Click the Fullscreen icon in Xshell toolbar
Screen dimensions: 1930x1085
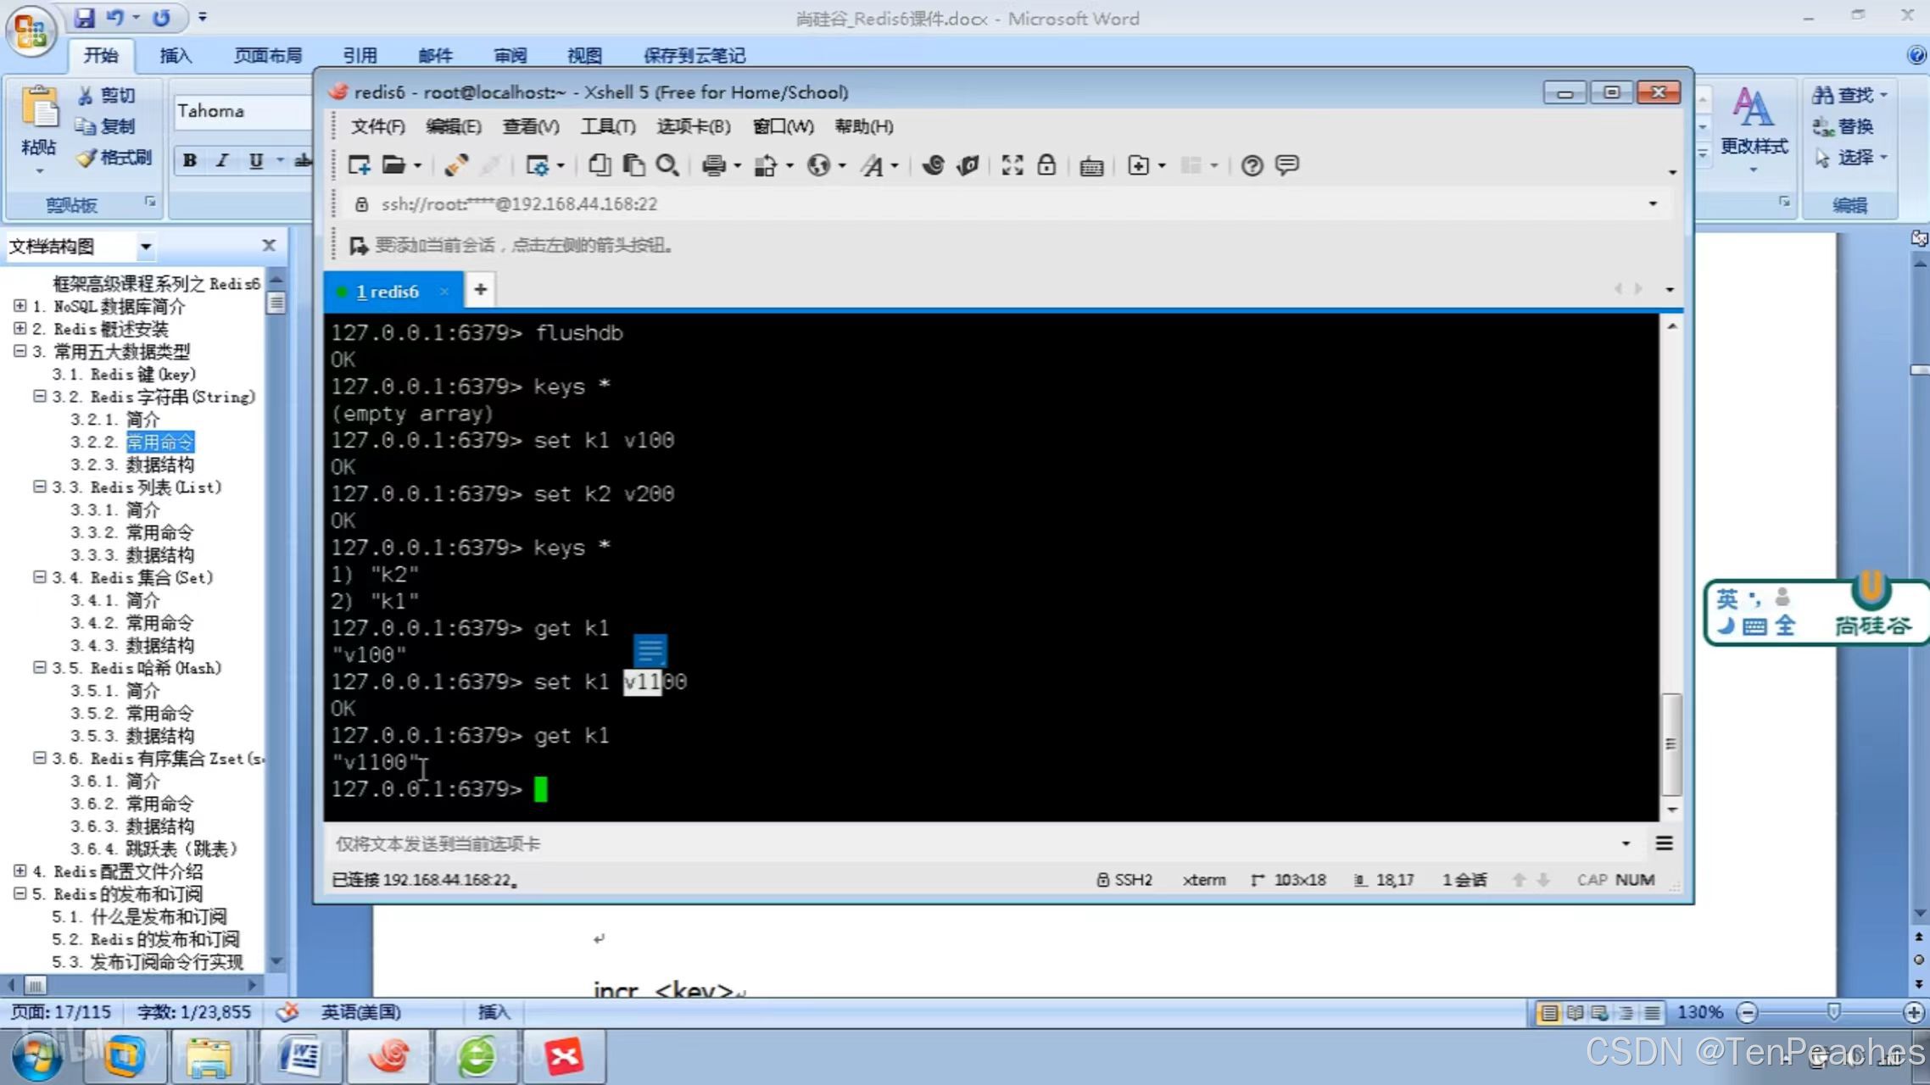click(1012, 165)
